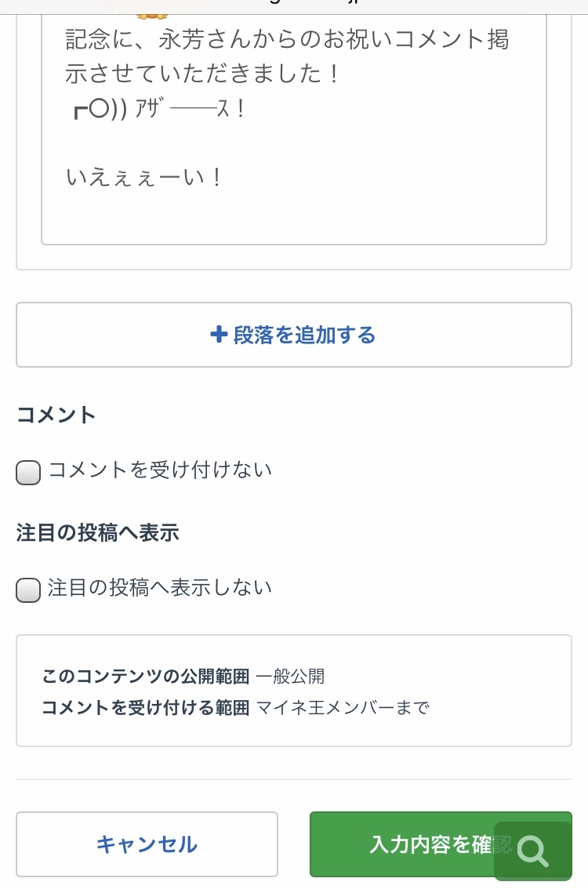Click the コメント section heading
The image size is (588, 889).
[x=56, y=415]
